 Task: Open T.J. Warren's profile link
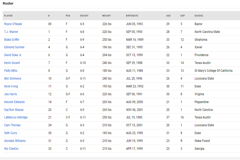(x=11, y=32)
